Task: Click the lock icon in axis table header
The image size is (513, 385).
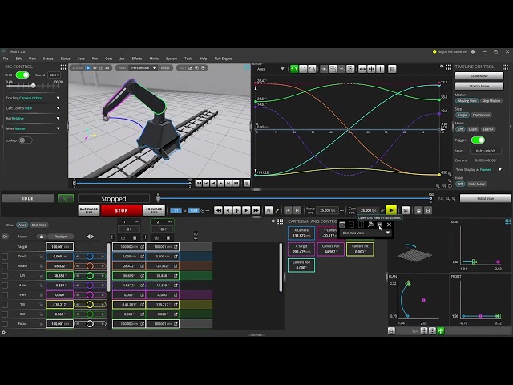Action: (x=41, y=237)
